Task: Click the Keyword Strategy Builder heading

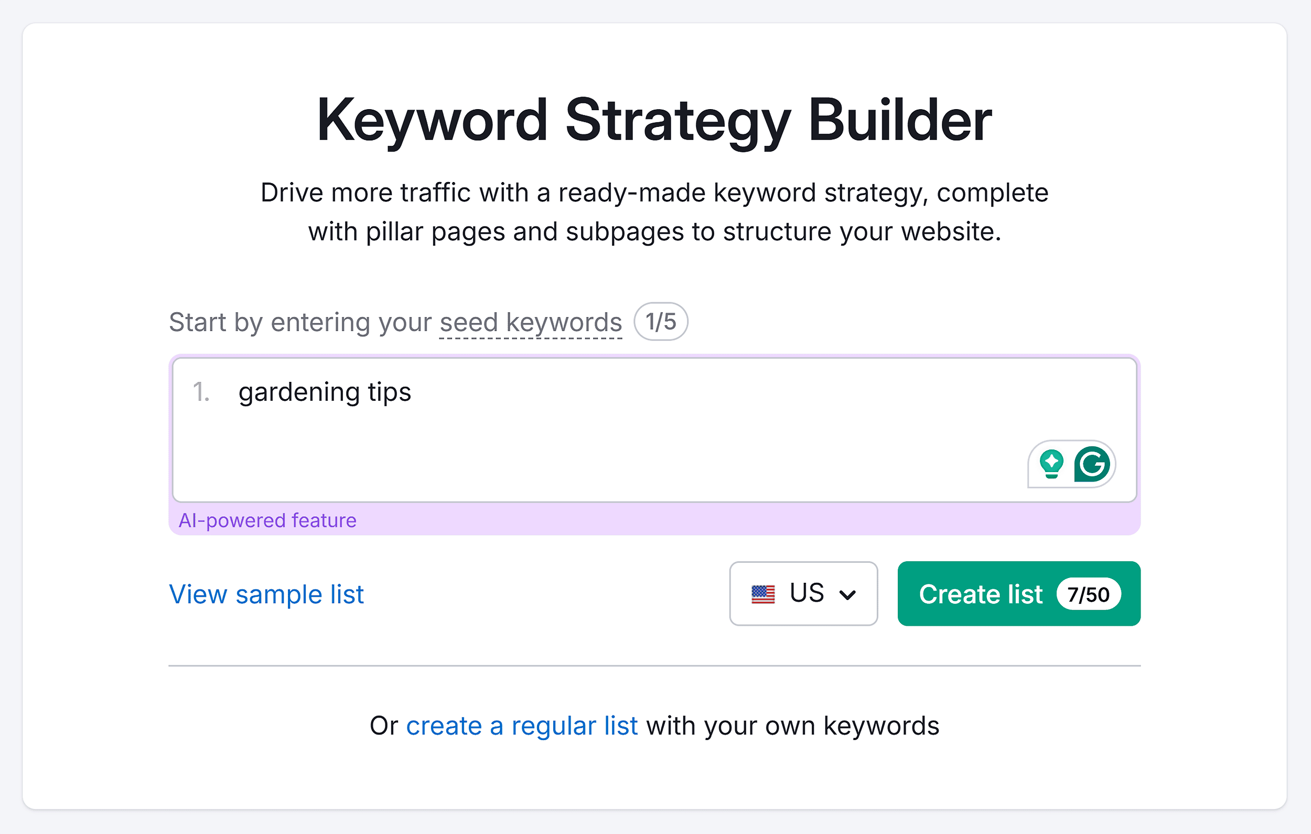Action: pos(655,121)
